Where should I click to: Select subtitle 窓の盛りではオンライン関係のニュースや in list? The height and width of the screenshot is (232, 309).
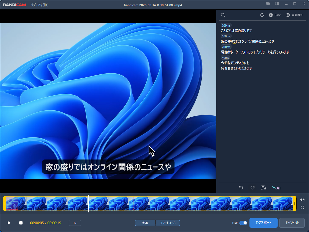click(248, 41)
